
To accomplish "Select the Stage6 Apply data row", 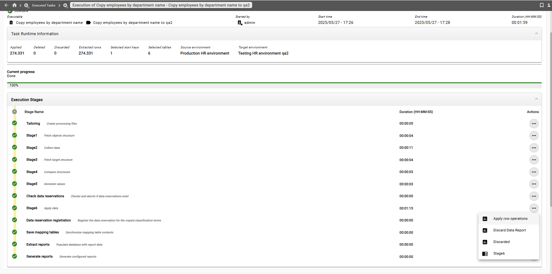I will 274,208.
